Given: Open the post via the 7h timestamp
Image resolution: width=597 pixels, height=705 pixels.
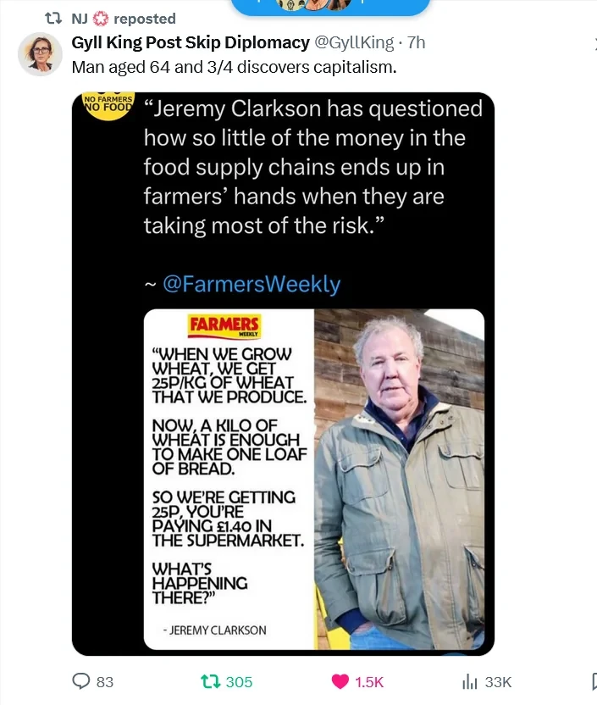Looking at the screenshot, I should coord(416,42).
